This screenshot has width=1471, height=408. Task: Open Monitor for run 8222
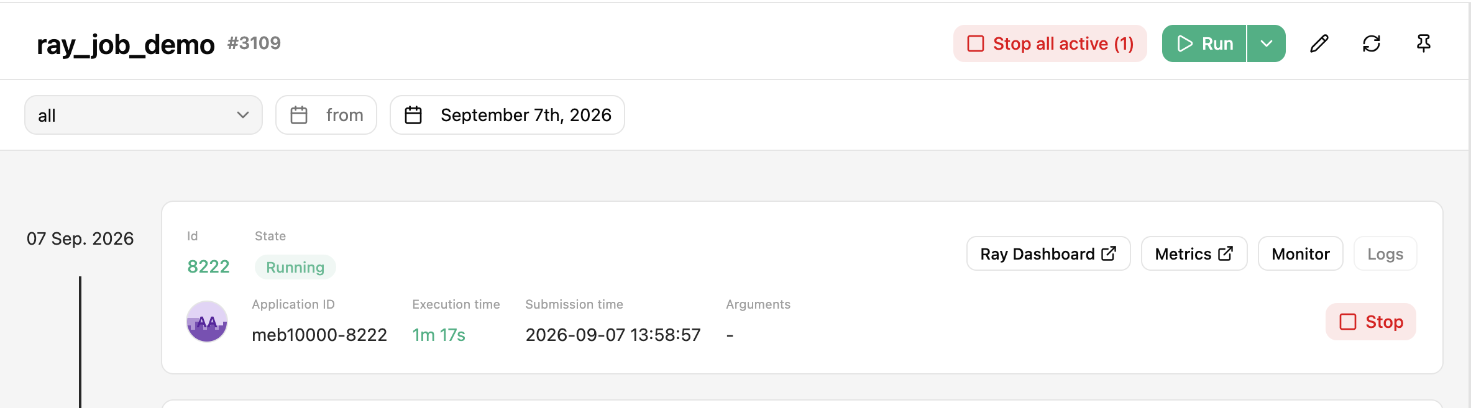1301,253
